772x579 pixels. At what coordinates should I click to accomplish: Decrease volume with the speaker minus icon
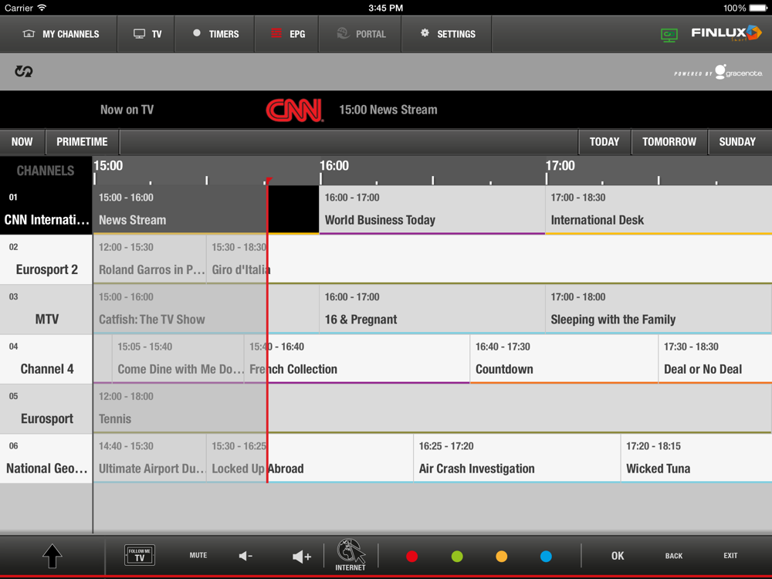pyautogui.click(x=245, y=556)
